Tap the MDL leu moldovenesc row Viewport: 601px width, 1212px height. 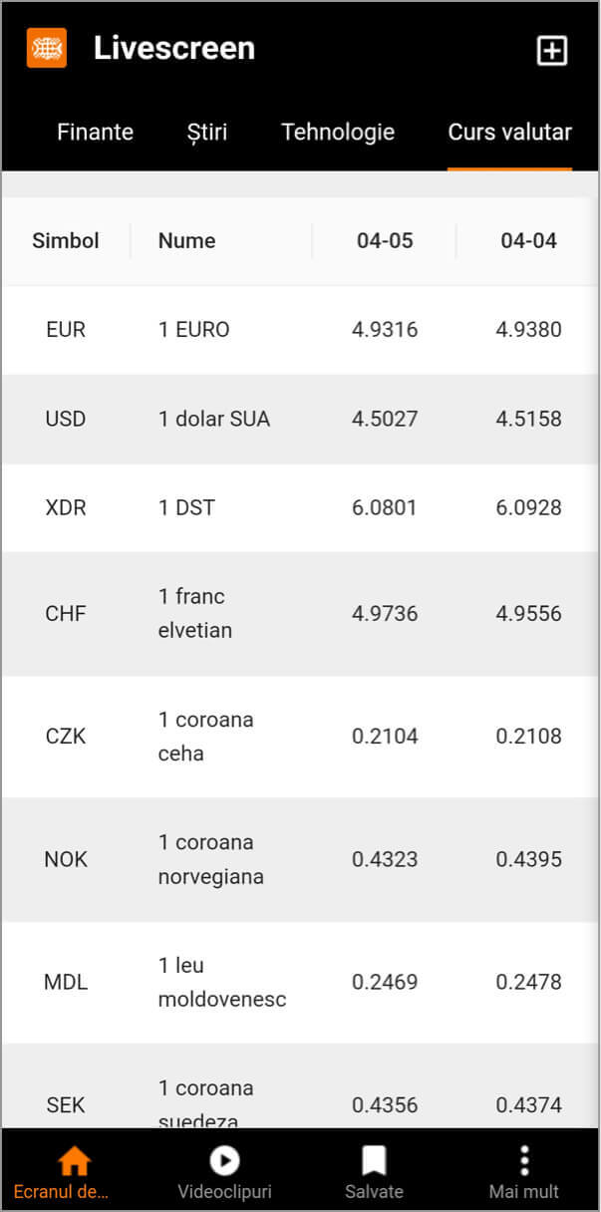(300, 982)
